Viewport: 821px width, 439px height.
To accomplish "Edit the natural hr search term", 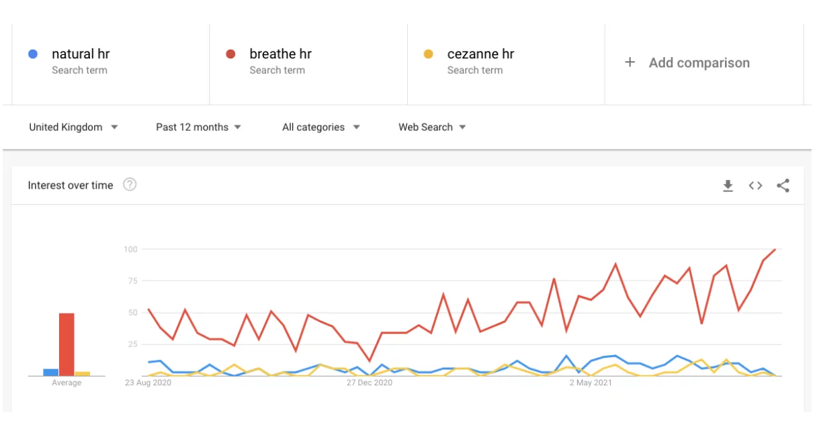I will click(81, 54).
